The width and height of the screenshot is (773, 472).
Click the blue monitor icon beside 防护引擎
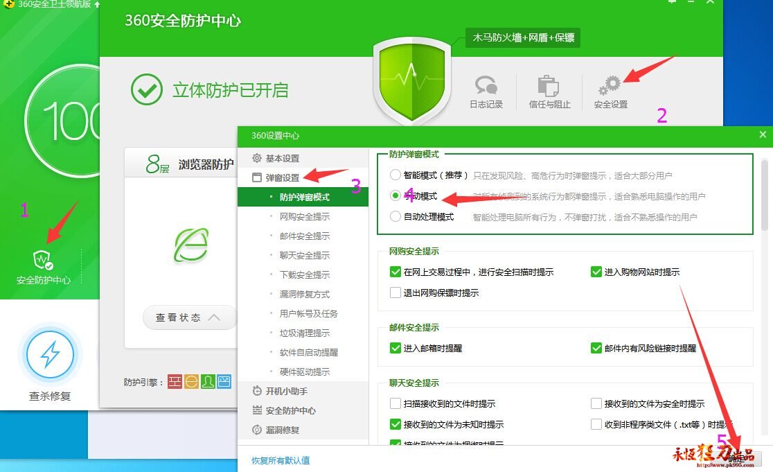click(x=224, y=382)
